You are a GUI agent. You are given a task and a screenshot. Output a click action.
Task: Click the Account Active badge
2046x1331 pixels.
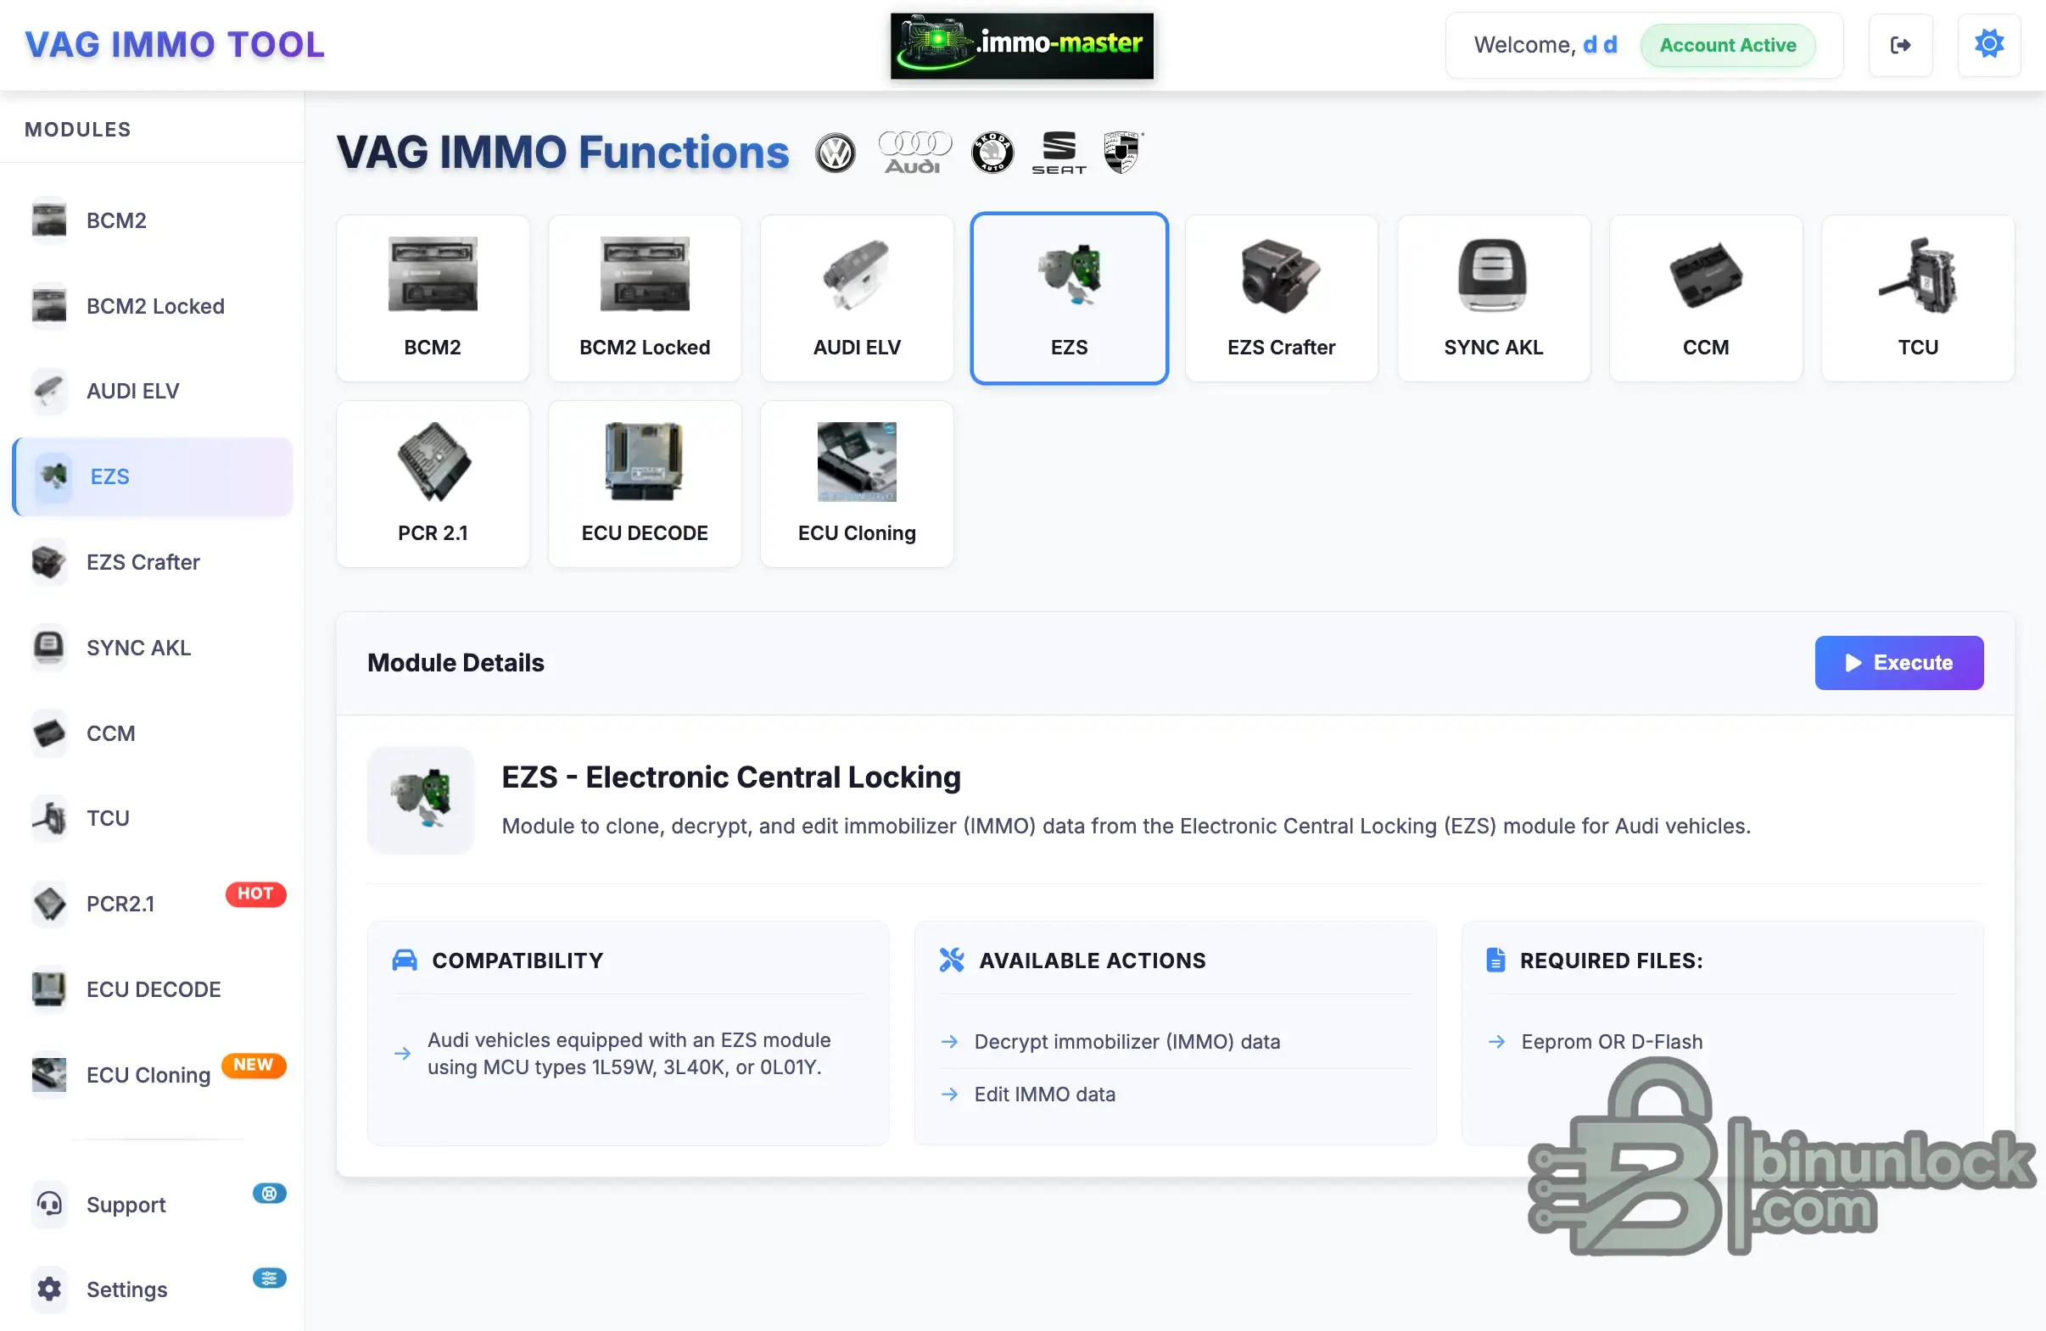coord(1727,45)
